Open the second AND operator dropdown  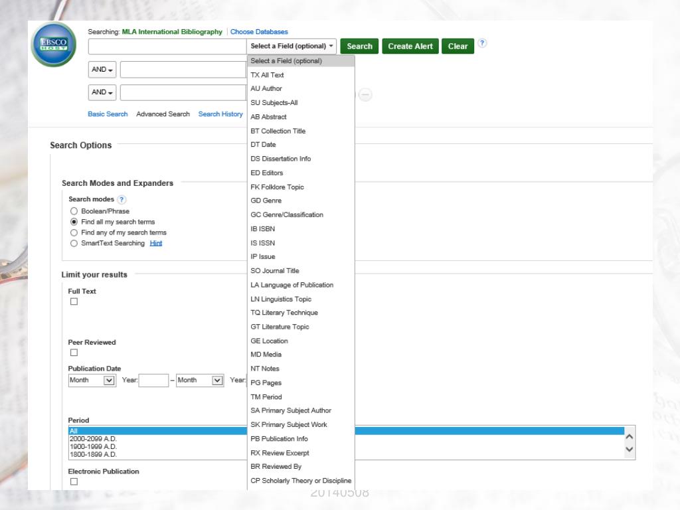tap(102, 92)
